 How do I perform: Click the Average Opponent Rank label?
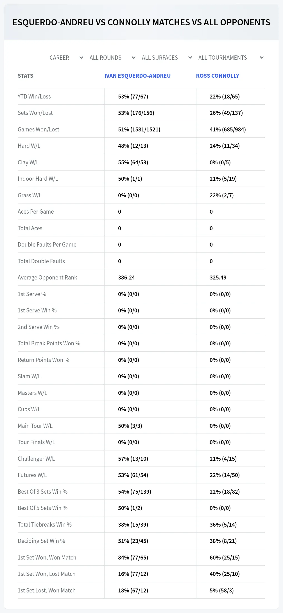47,278
